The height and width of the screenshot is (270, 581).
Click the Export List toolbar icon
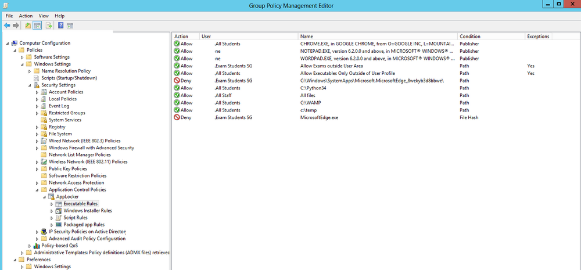[48, 26]
